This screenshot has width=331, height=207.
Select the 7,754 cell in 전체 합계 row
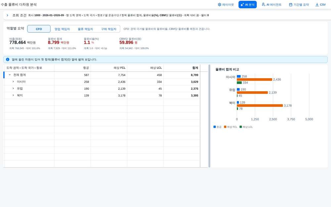109,75
